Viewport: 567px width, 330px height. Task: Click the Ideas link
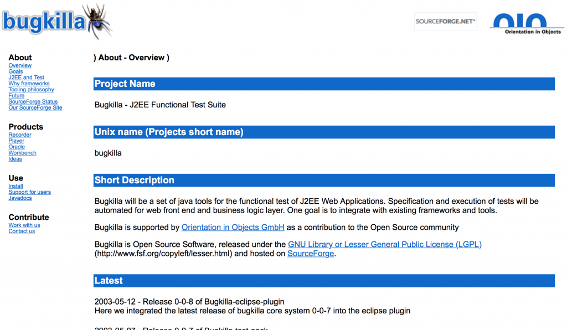click(15, 159)
